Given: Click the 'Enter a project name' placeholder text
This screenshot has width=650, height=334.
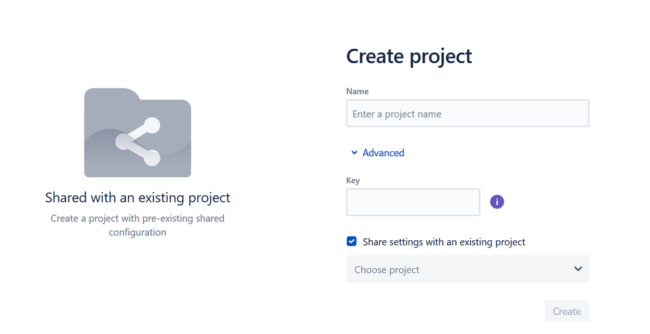Looking at the screenshot, I should [397, 114].
